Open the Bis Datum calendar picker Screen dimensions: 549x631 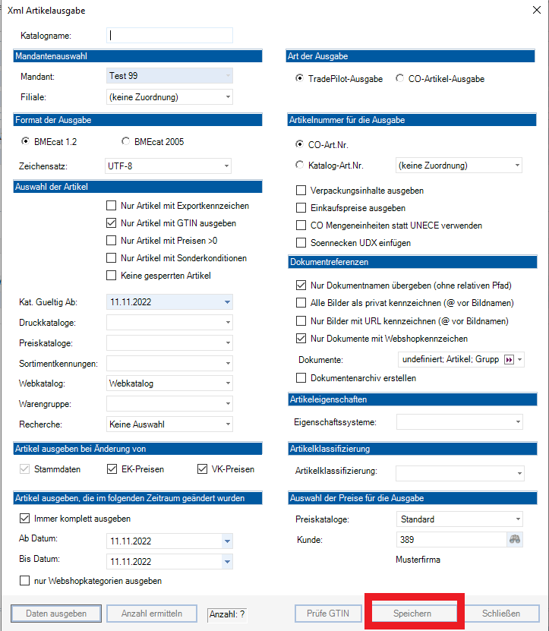226,562
